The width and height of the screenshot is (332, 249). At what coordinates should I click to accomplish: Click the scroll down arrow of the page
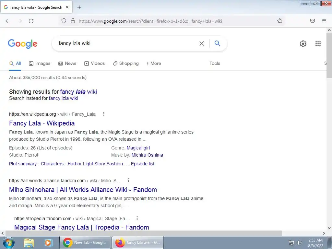click(329, 228)
